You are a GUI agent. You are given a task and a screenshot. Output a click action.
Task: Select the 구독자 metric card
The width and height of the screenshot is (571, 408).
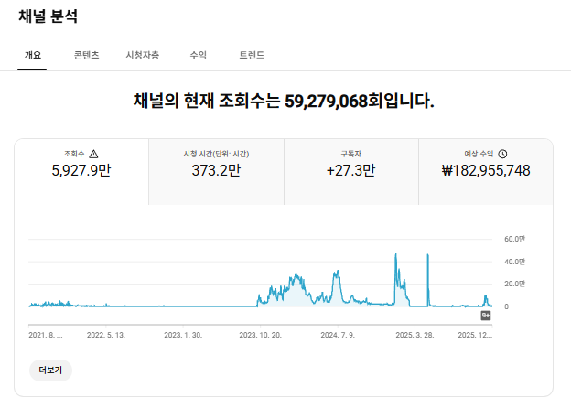tap(350, 171)
